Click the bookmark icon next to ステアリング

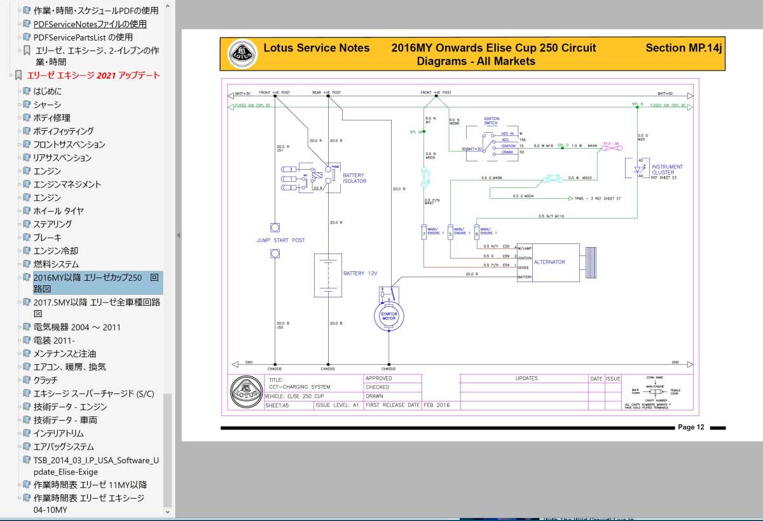click(x=27, y=224)
